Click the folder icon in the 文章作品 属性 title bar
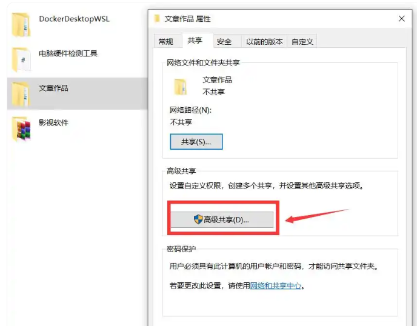This screenshot has height=326, width=417. point(157,18)
